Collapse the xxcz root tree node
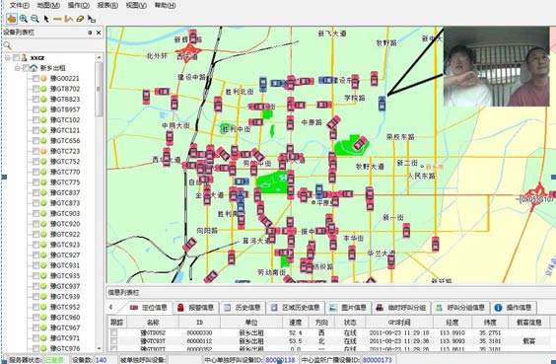Viewport: 556px width, 364px height. pos(8,57)
